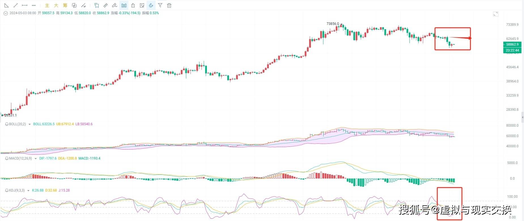Click the bookmark copy icon
This screenshot has height=221, width=524.
point(97,5)
